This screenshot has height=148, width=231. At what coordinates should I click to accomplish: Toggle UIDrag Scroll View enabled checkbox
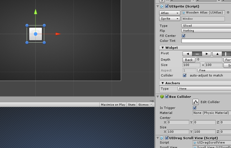pos(167,138)
